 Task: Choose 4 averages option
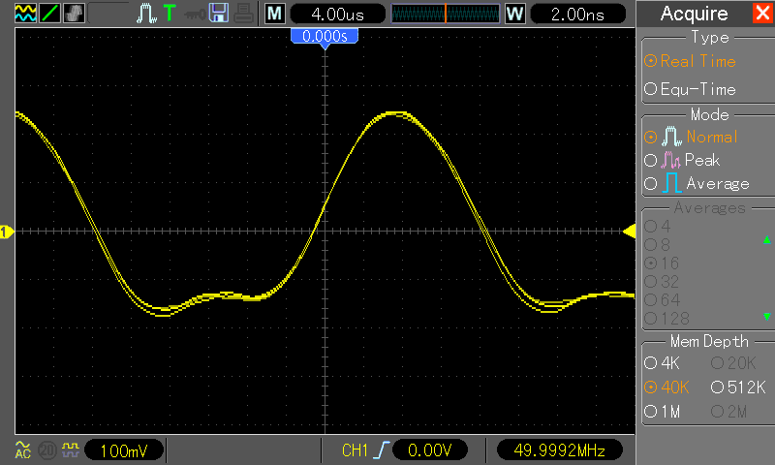point(658,227)
